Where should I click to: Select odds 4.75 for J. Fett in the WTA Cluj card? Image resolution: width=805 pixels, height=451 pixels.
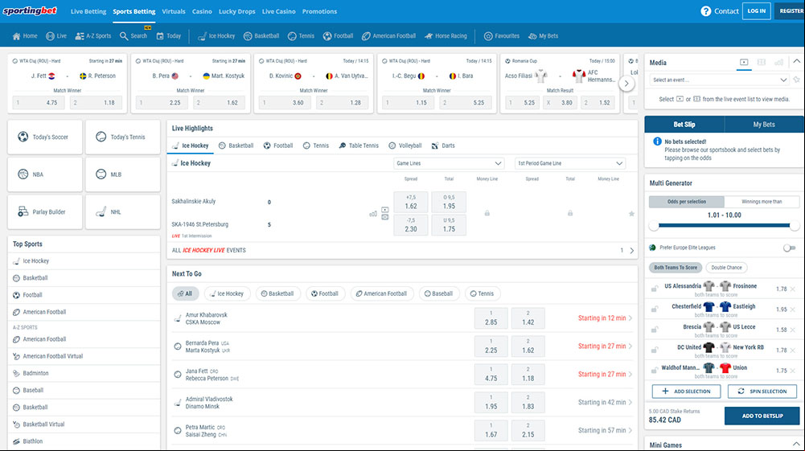coord(39,103)
